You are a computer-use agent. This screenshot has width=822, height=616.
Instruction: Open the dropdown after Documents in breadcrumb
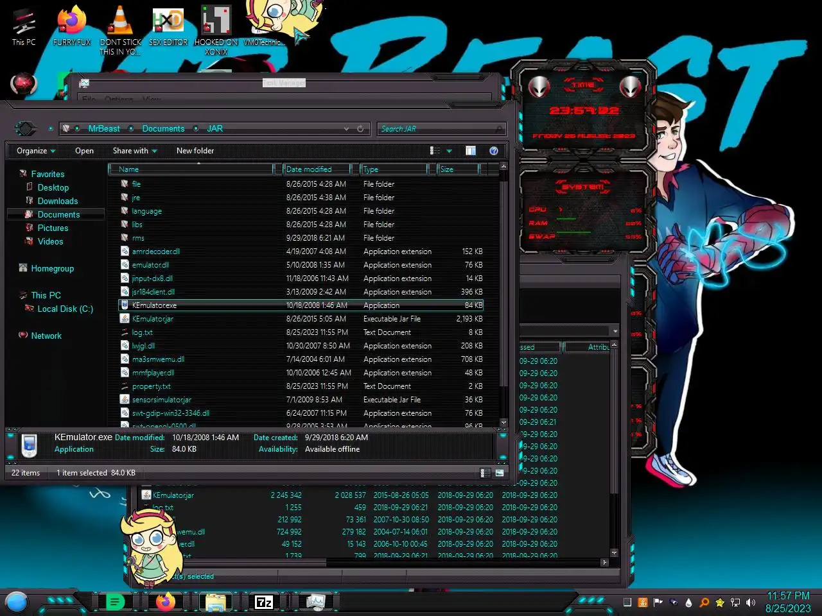click(195, 129)
